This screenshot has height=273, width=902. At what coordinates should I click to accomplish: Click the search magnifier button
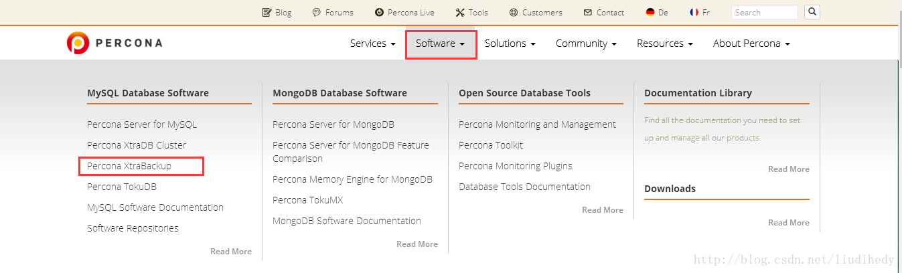(812, 11)
